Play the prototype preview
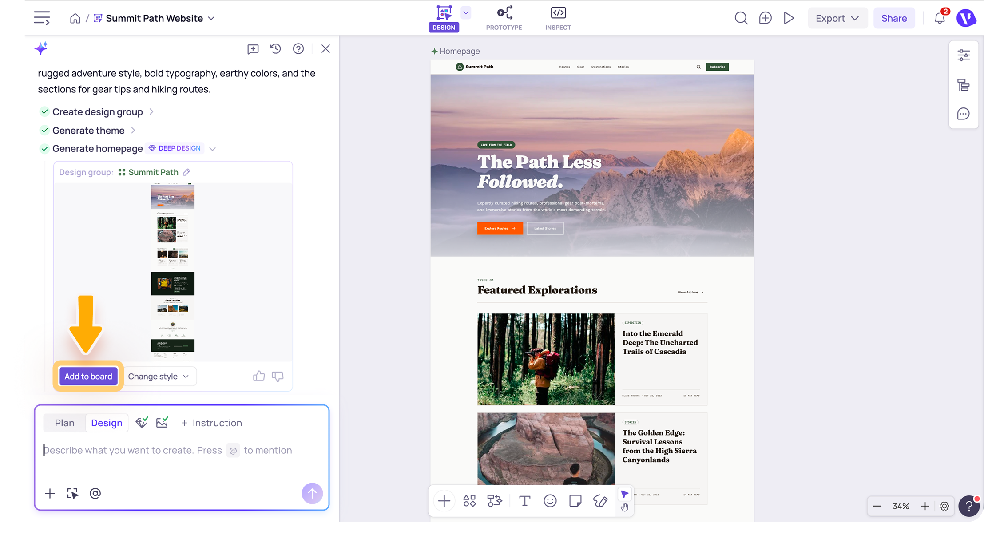The image size is (984, 539). (789, 18)
